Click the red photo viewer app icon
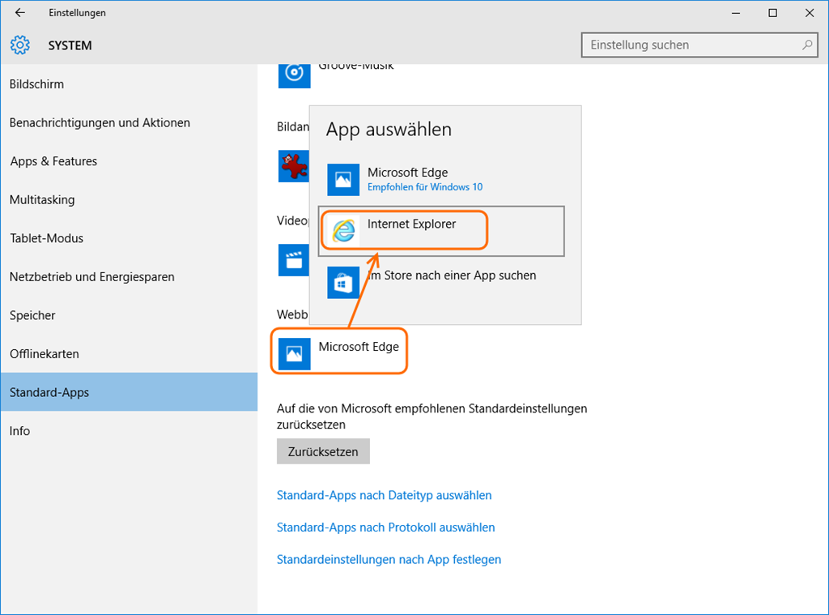 click(293, 166)
